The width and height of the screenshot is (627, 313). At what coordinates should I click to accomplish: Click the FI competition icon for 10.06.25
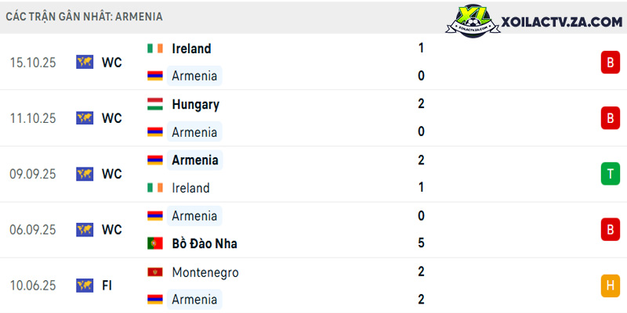[x=85, y=286]
